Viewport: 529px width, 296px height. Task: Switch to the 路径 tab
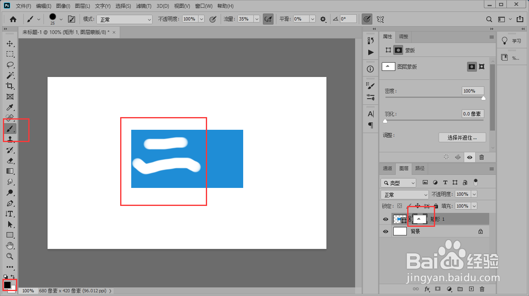(420, 168)
